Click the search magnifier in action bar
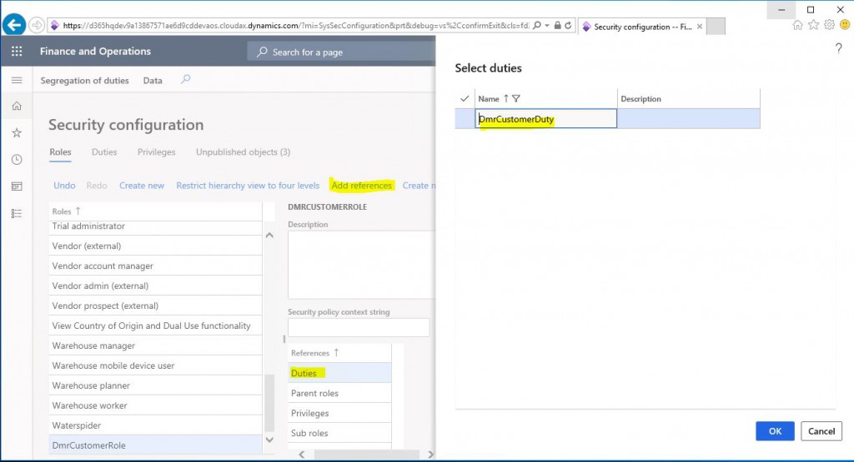The height and width of the screenshot is (462, 854). [x=186, y=79]
